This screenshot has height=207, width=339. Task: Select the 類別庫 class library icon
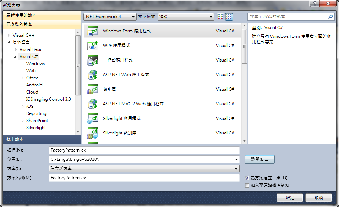(93, 89)
